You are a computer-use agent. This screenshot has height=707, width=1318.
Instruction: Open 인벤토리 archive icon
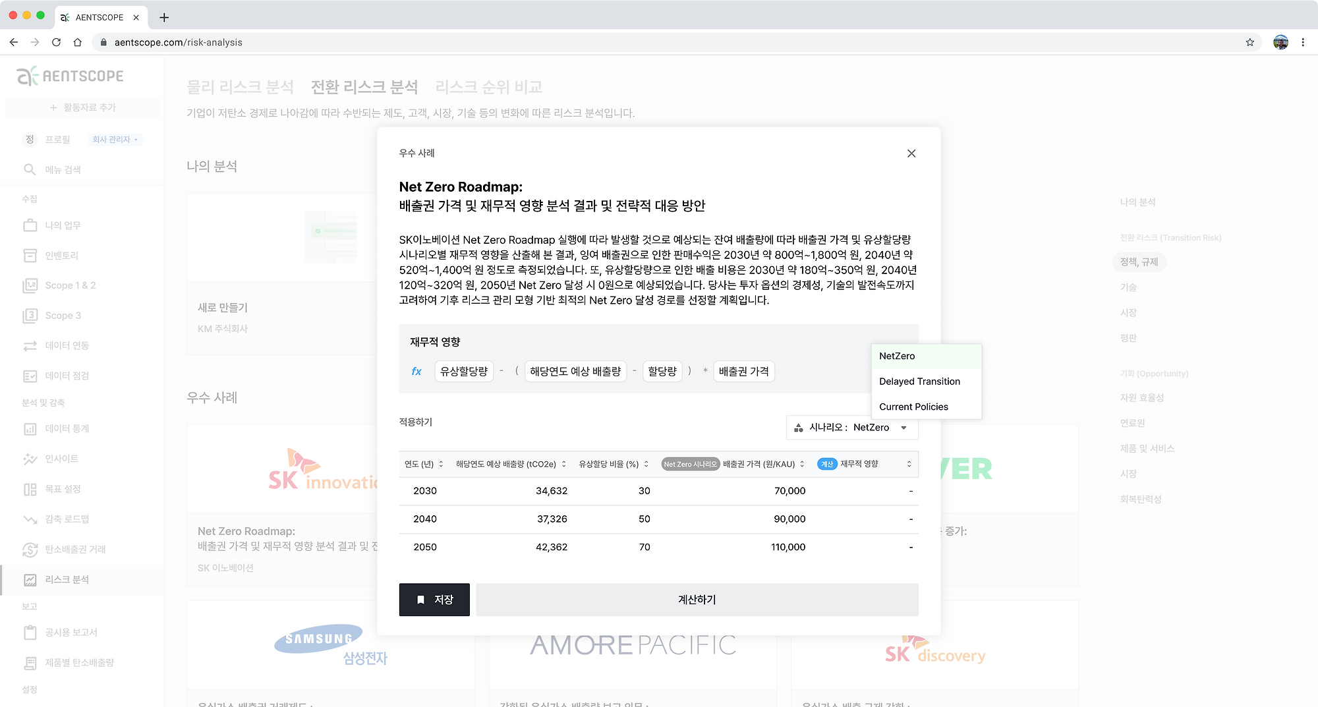point(30,255)
